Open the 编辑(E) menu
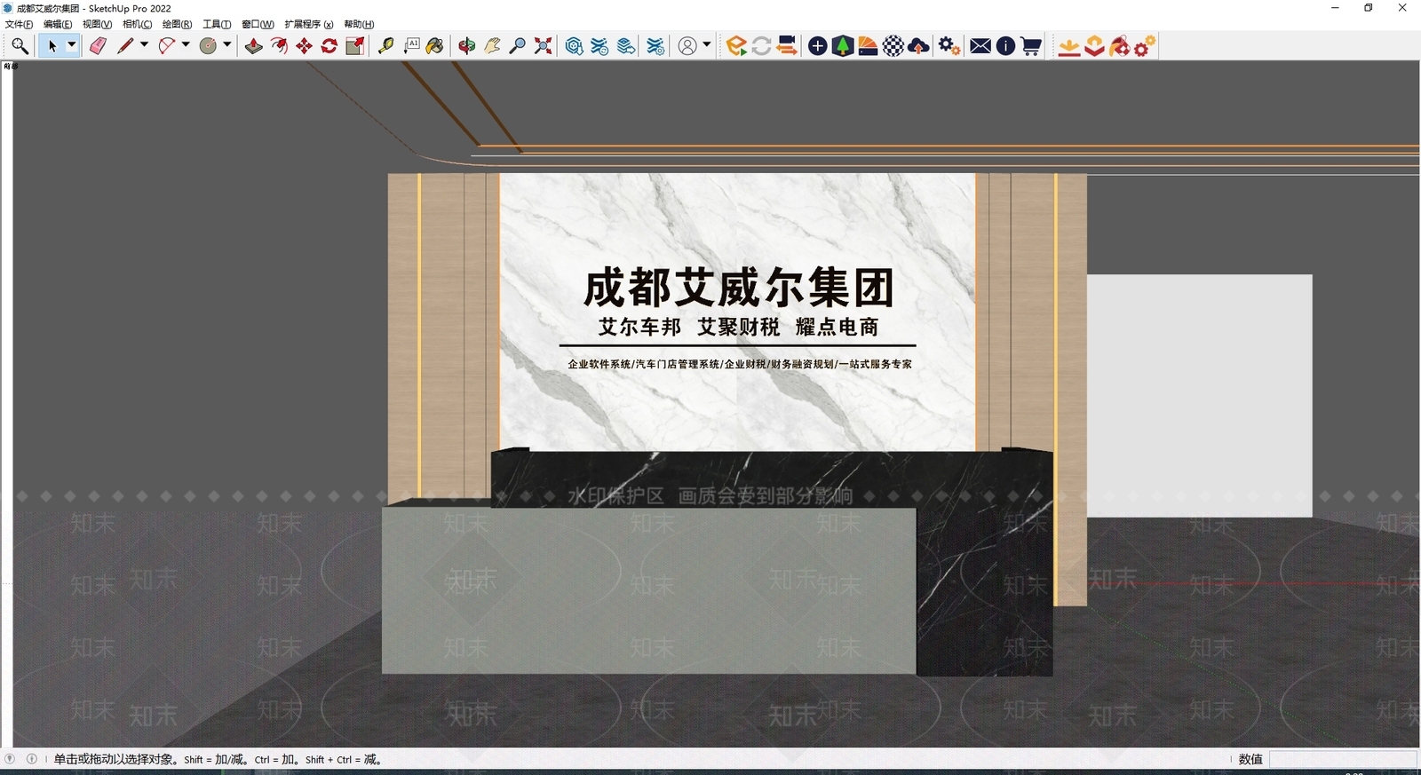 (58, 24)
